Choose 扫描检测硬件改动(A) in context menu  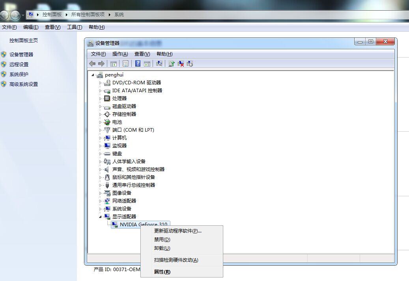[x=182, y=260]
